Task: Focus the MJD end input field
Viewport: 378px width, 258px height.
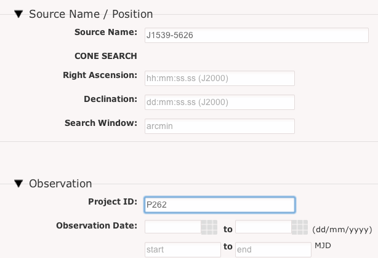Action: point(273,249)
